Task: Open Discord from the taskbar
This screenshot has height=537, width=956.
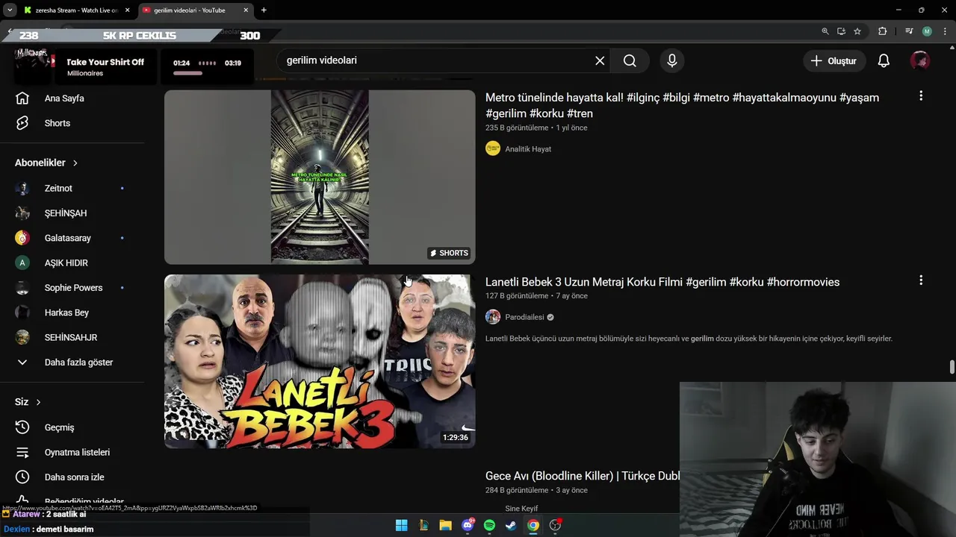Action: pos(468,525)
